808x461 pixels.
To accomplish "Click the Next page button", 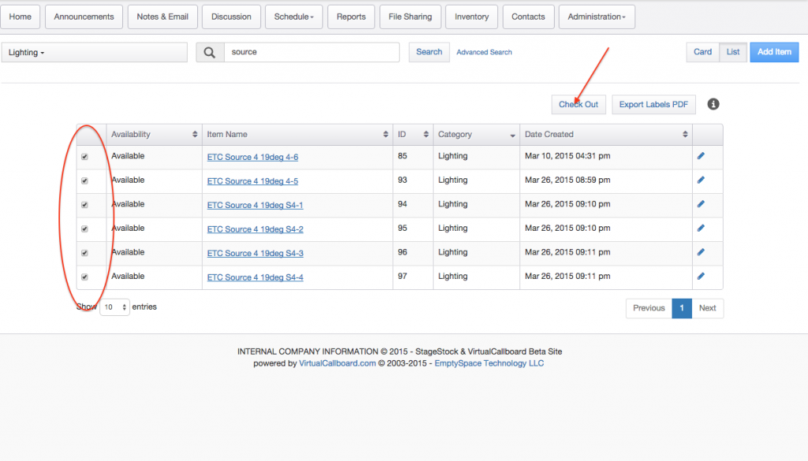I will (708, 308).
